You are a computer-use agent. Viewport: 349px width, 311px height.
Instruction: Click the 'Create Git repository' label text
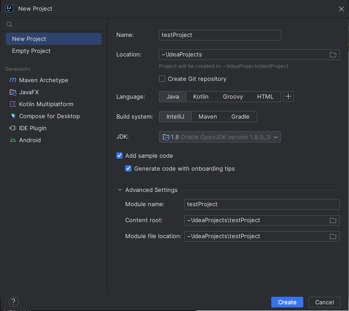point(197,79)
